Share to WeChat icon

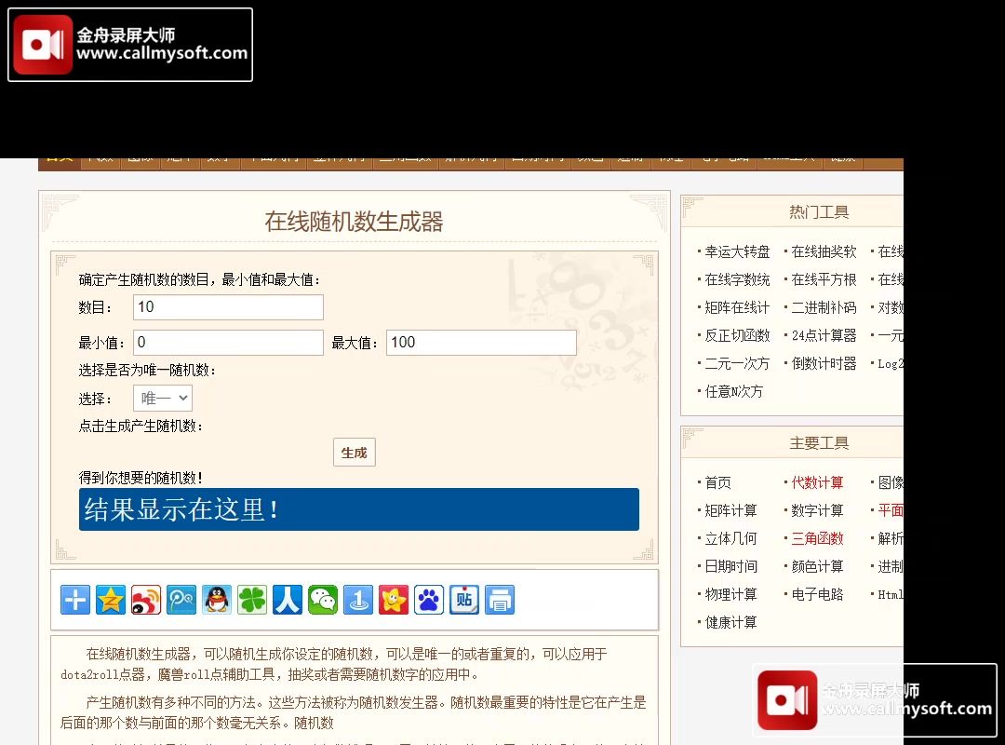point(322,600)
